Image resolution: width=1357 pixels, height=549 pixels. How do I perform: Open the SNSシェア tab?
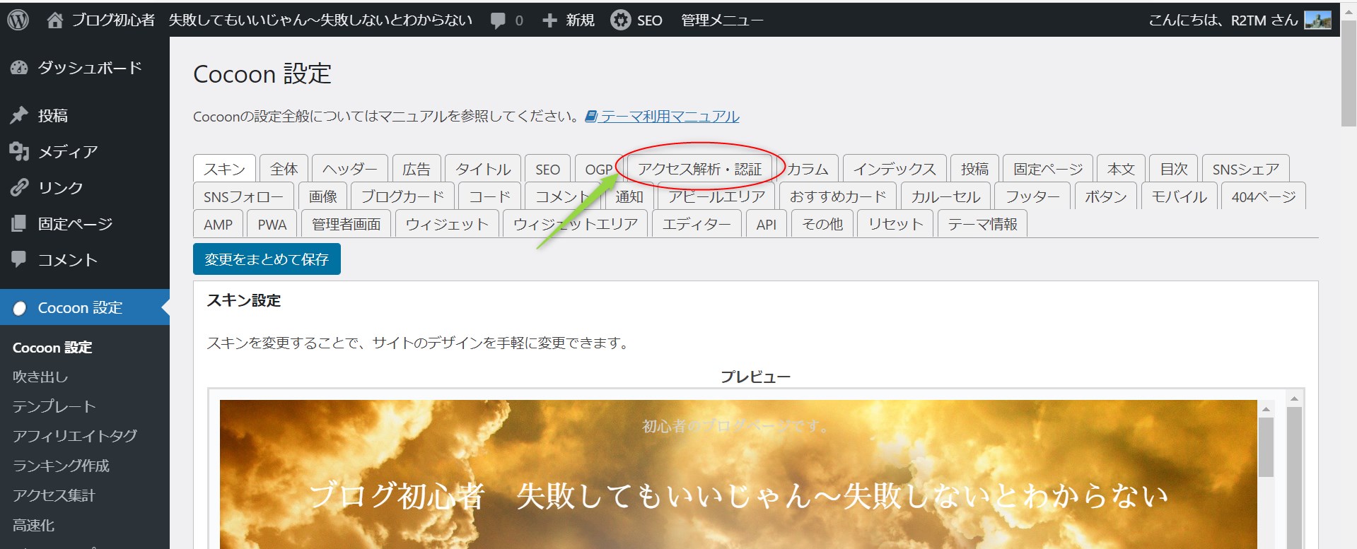(x=1245, y=169)
